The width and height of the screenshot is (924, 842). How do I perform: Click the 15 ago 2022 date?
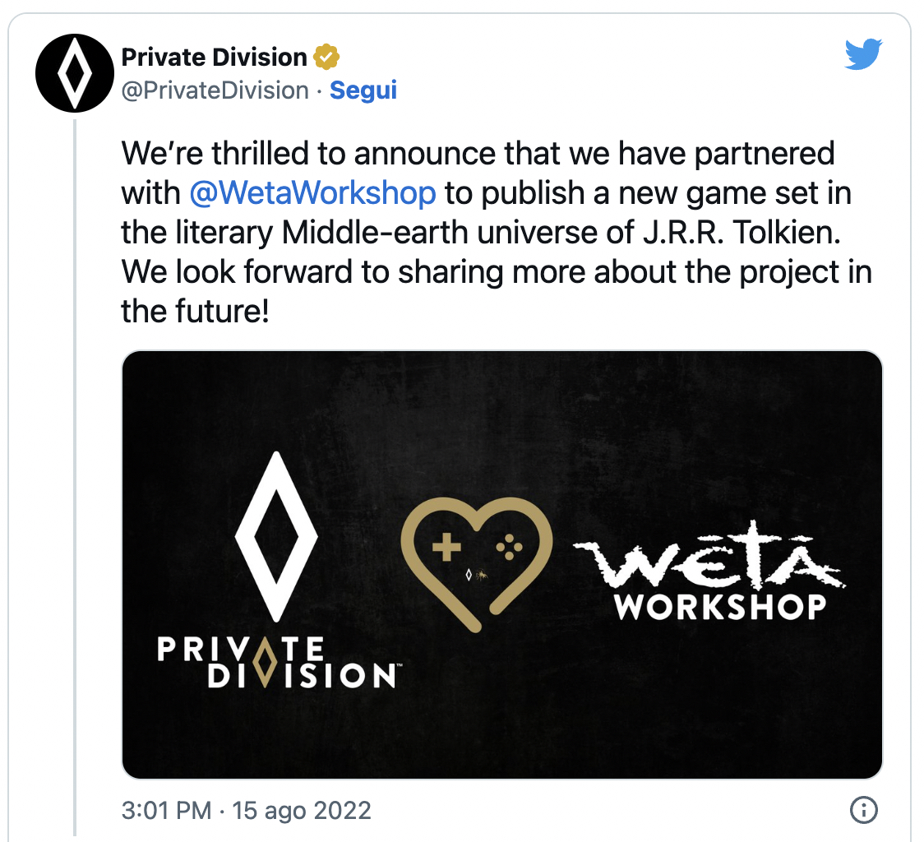pos(302,811)
